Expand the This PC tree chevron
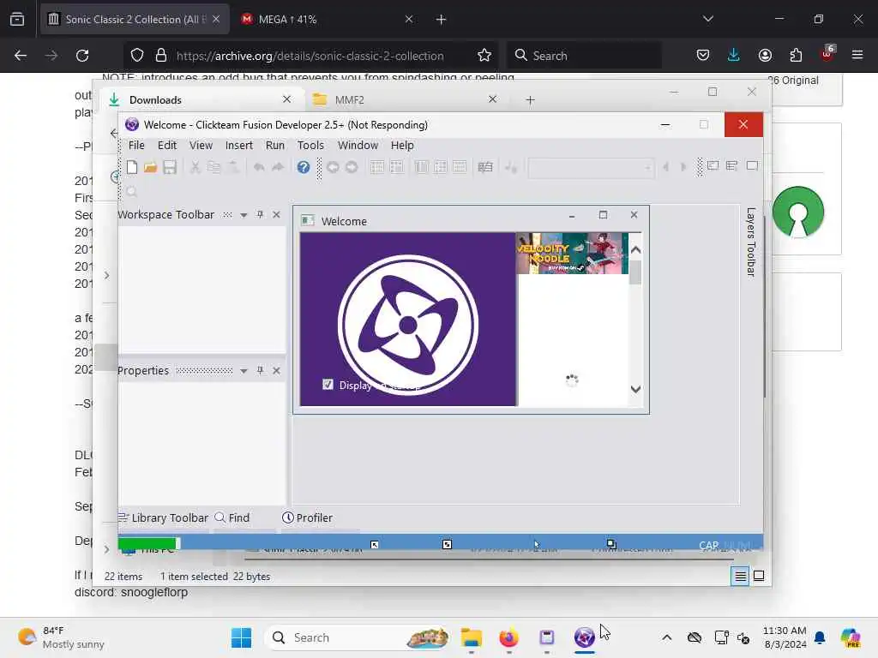Viewport: 878px width, 658px height. tap(106, 549)
